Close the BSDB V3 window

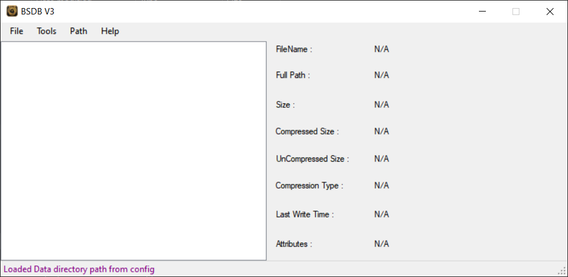tap(550, 12)
